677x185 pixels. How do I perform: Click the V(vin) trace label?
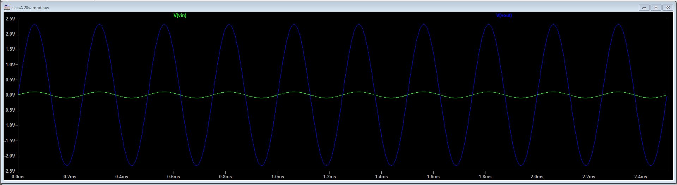tap(180, 16)
